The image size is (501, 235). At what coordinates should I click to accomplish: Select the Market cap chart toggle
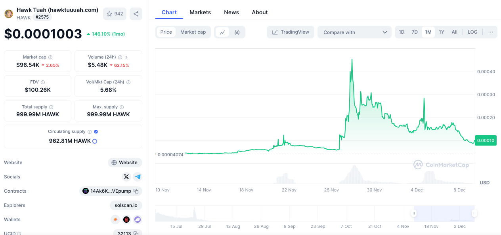tap(193, 32)
